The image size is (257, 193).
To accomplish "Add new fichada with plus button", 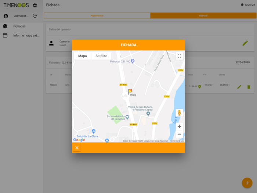I will coord(247,183).
